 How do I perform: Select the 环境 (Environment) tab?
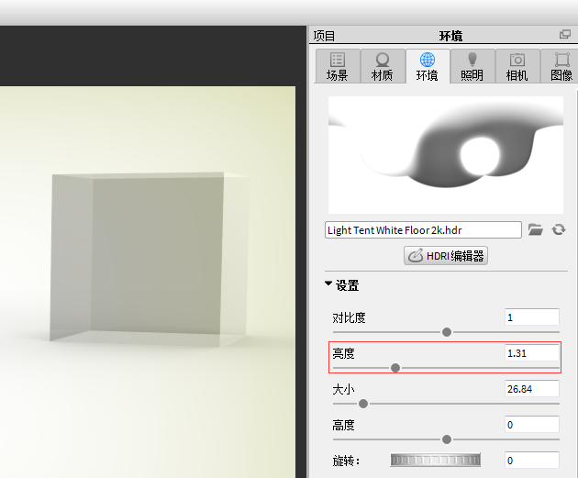[x=428, y=66]
